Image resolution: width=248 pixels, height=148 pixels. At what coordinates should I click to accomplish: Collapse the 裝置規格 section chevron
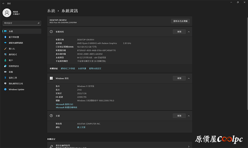coord(189,32)
